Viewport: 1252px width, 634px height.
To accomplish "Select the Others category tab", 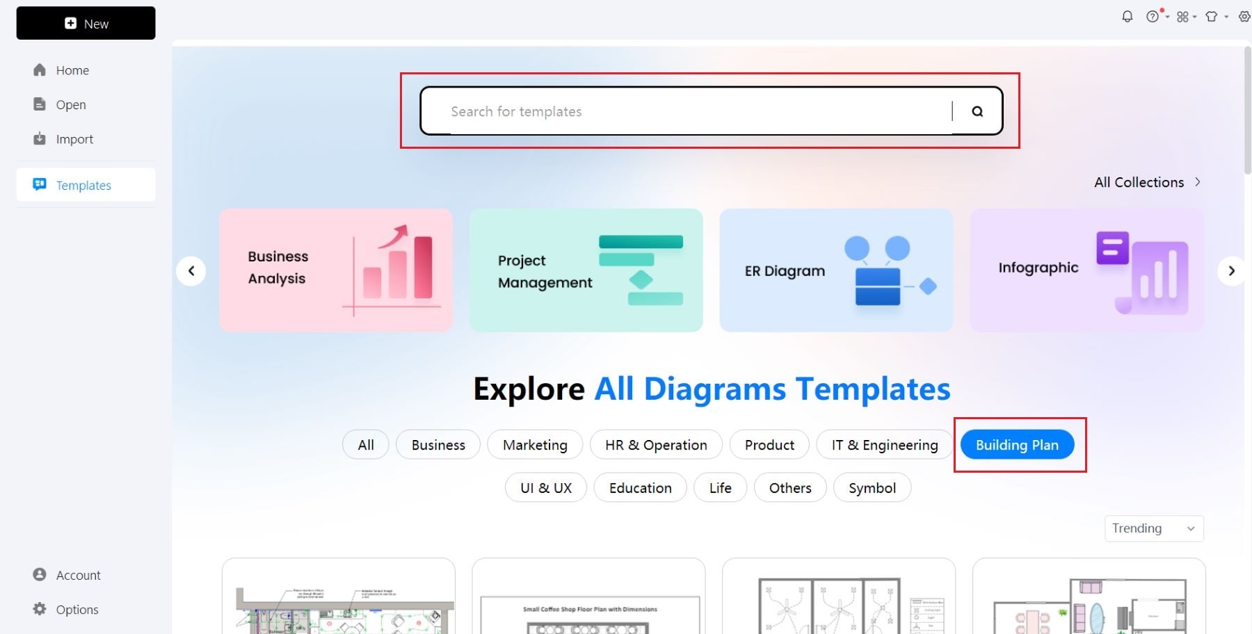I will click(x=790, y=488).
